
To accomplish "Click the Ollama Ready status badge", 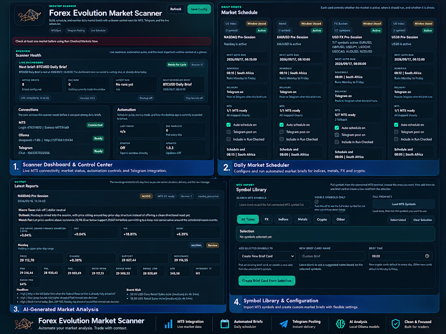I will (98, 138).
